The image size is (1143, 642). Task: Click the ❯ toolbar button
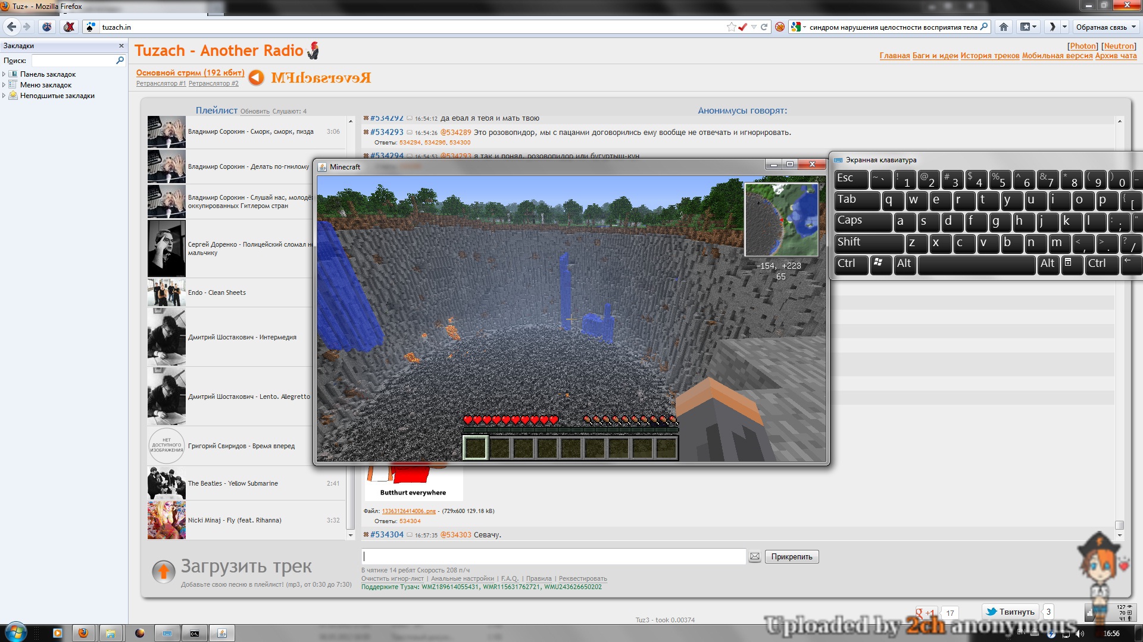tap(1052, 27)
